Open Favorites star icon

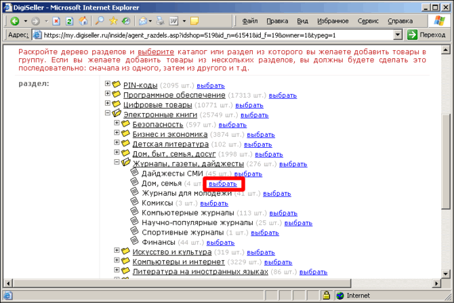113,20
